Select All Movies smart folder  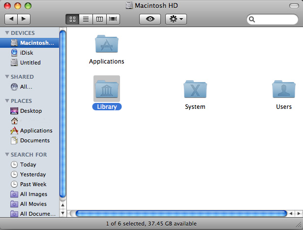click(x=30, y=204)
